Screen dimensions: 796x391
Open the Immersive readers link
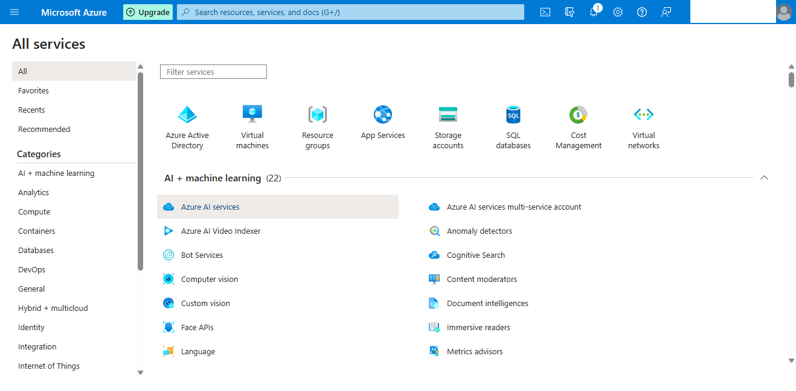478,327
